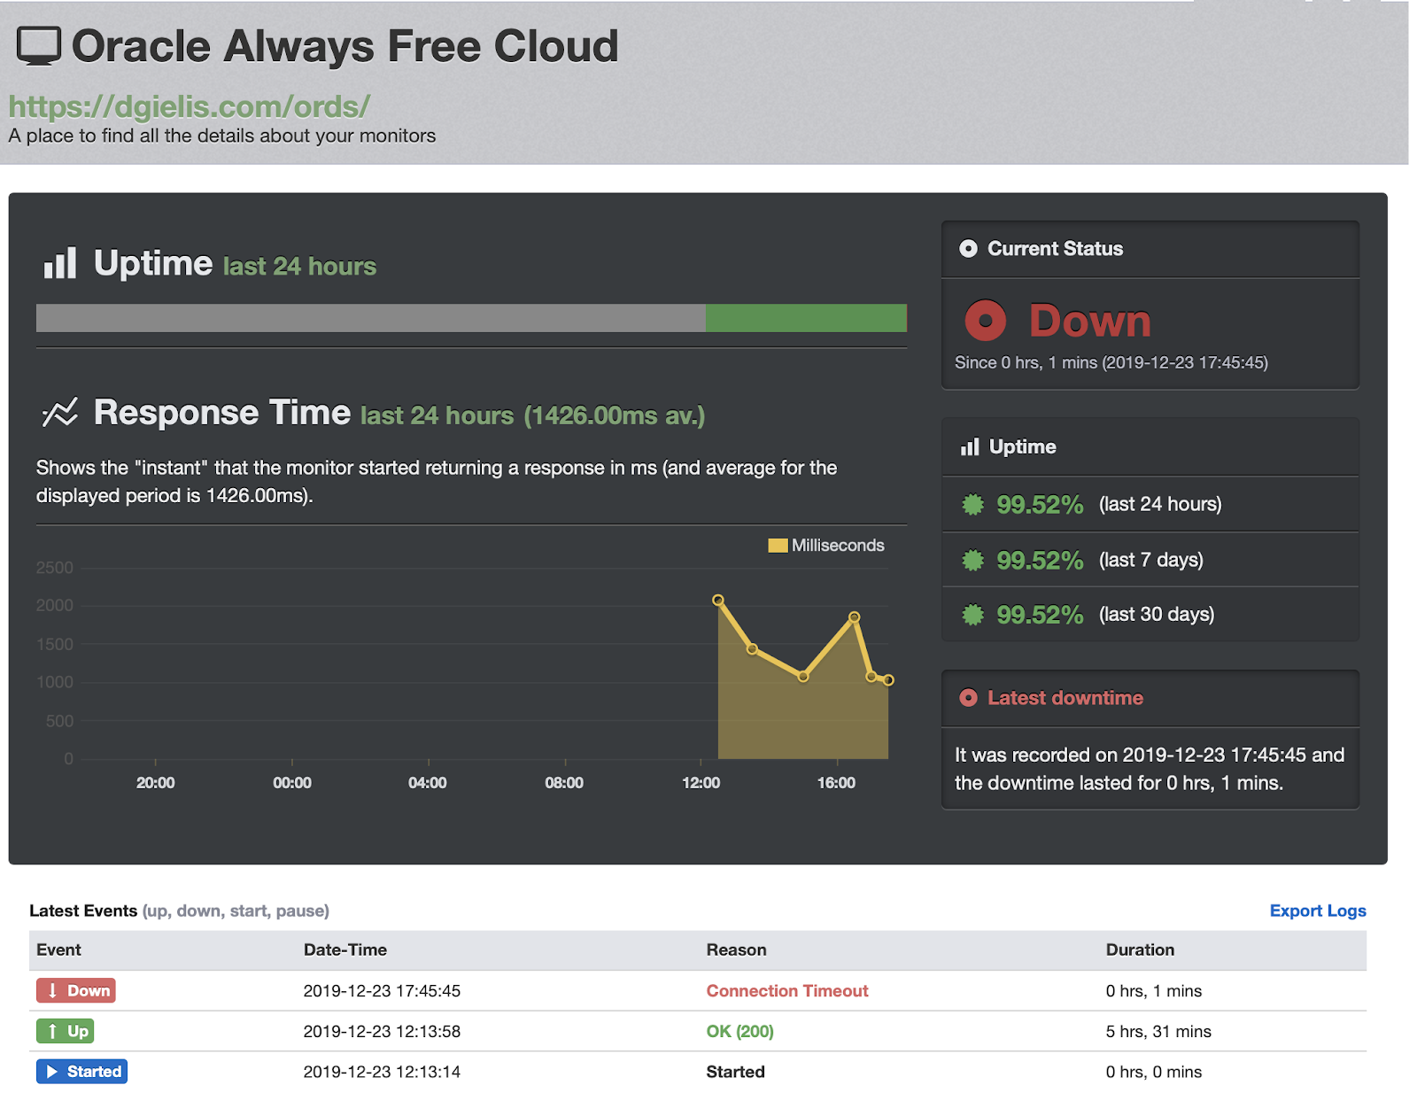1417x1116 pixels.
Task: Click the date 2019-12-23 12:13:58
Action: [382, 1031]
